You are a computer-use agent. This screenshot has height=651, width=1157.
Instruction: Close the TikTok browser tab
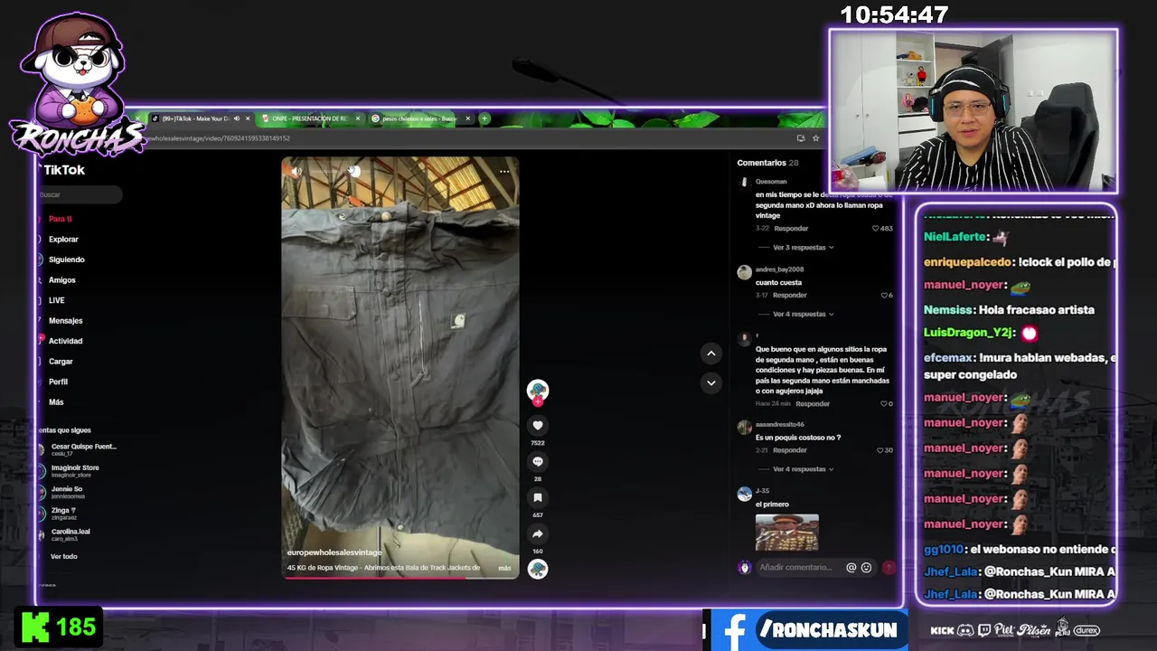coord(248,118)
